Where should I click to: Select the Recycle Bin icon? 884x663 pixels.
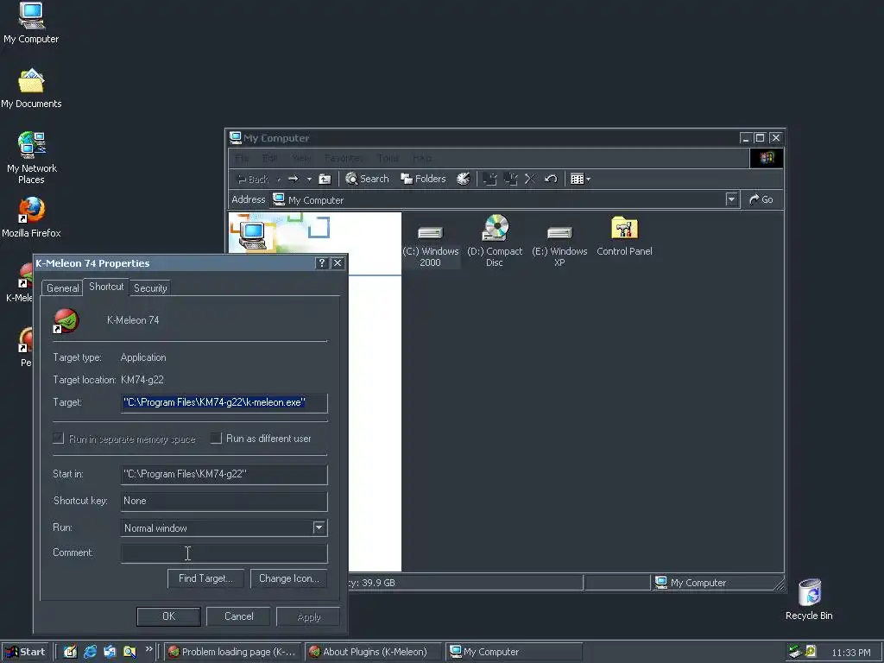(x=809, y=600)
